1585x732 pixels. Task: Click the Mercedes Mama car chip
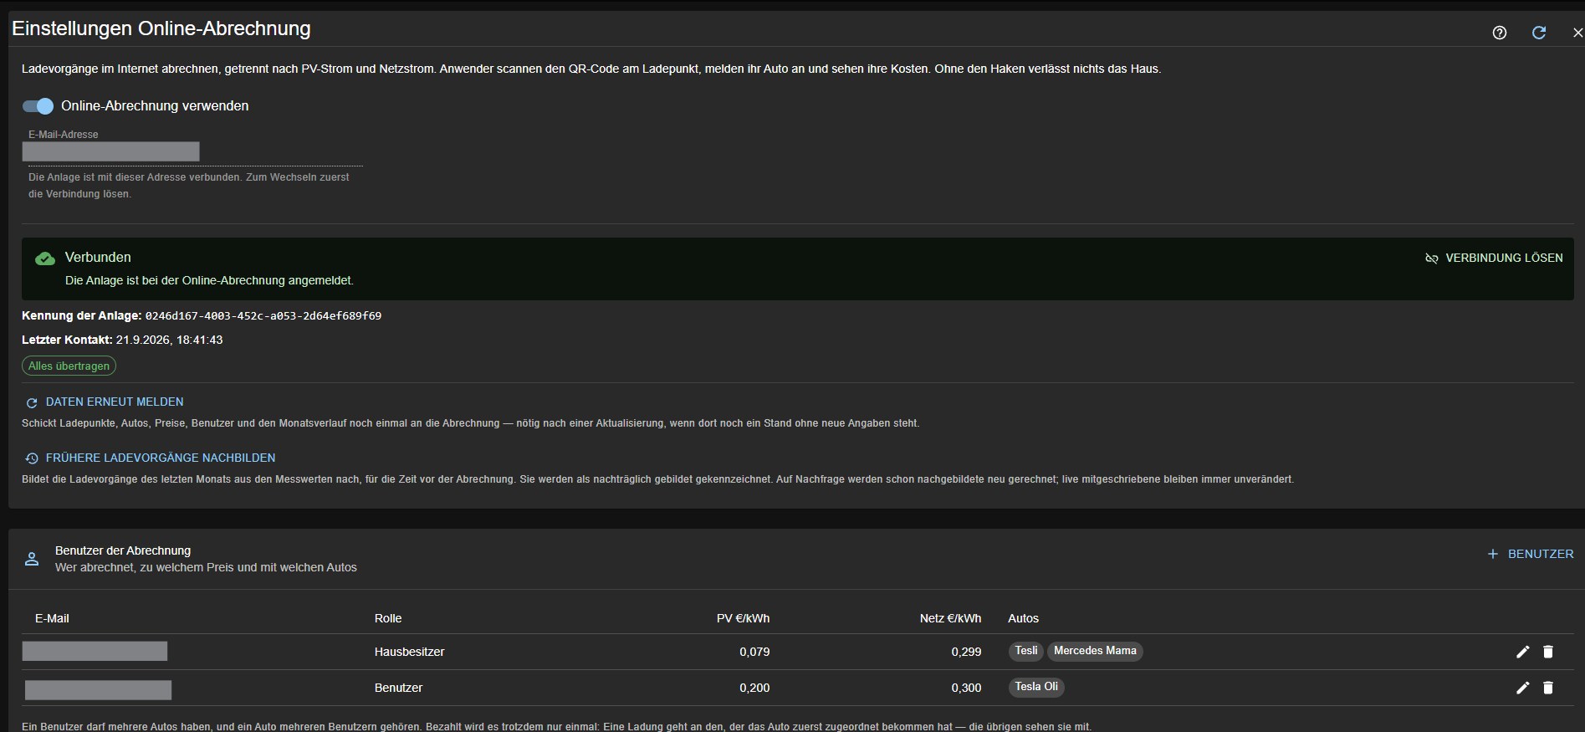1095,651
